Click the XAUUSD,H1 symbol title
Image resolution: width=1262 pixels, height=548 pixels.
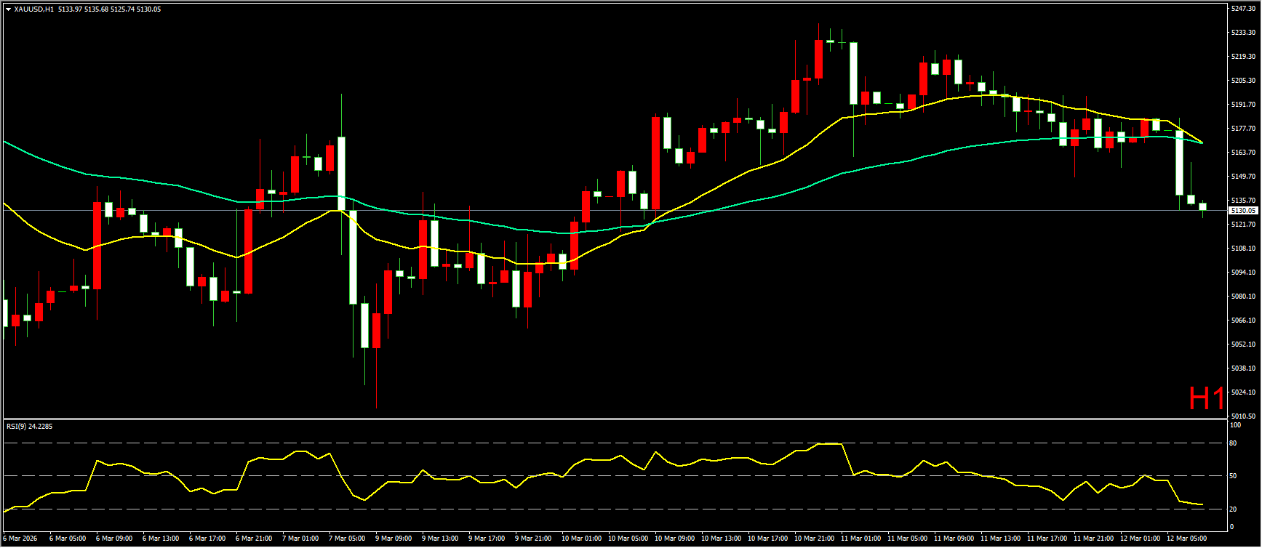pyautogui.click(x=33, y=9)
